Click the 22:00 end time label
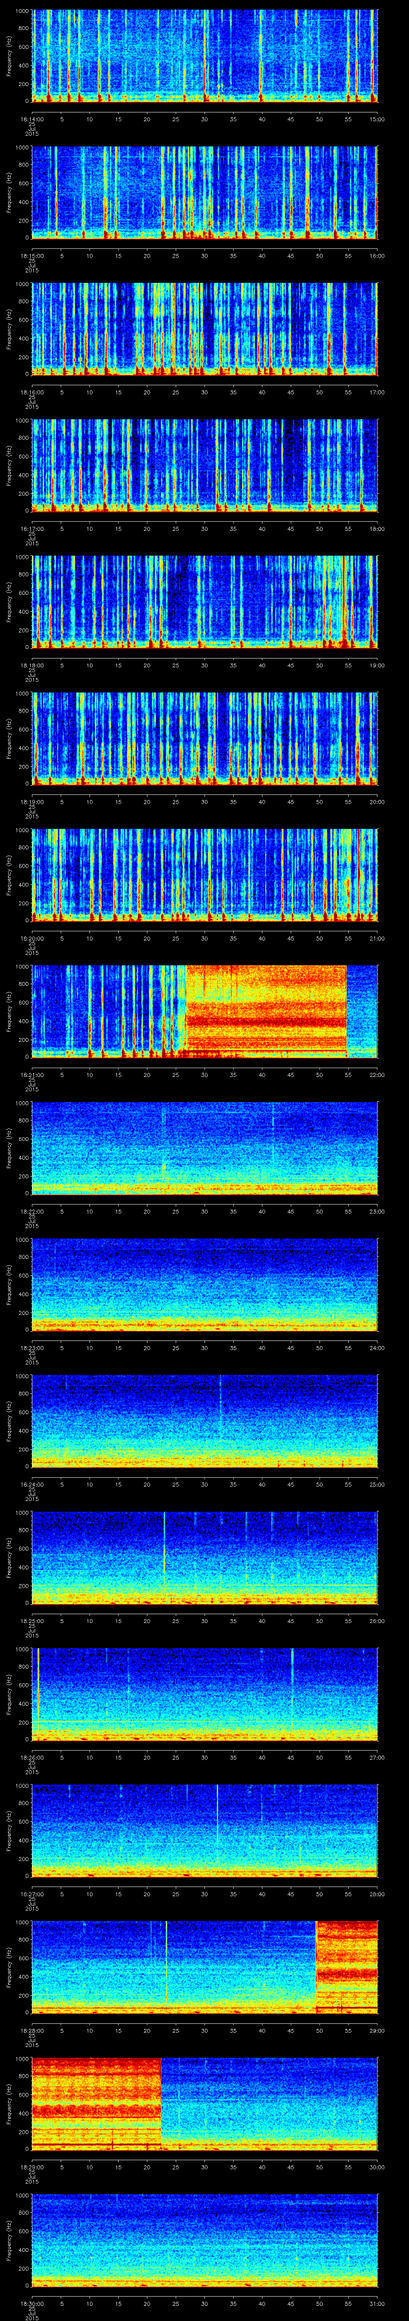 click(x=377, y=1074)
